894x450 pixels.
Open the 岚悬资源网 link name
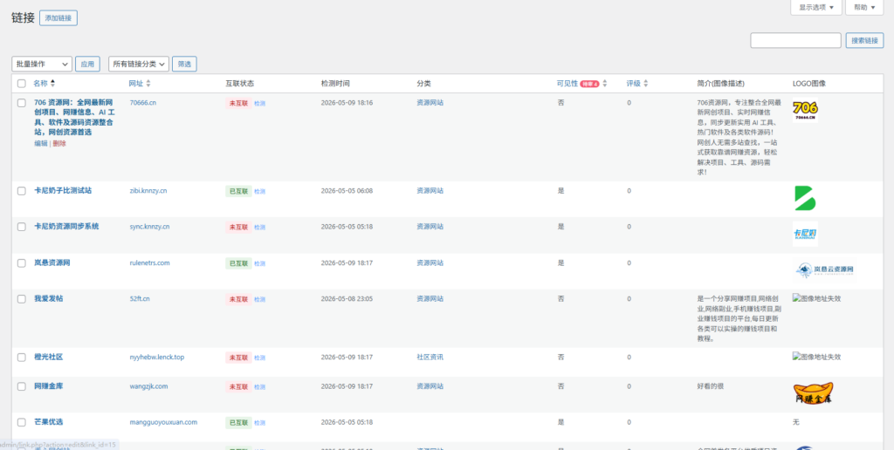pyautogui.click(x=52, y=263)
